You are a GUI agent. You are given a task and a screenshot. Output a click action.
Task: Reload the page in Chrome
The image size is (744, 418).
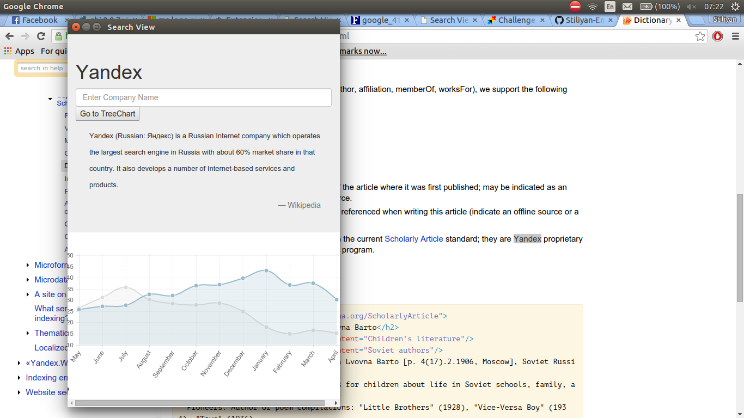pyautogui.click(x=41, y=36)
